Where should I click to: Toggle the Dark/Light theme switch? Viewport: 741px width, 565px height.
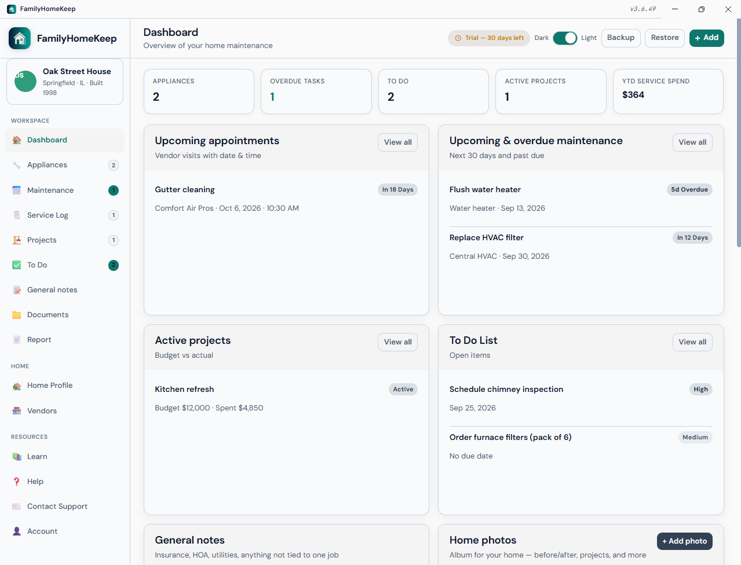click(x=565, y=38)
